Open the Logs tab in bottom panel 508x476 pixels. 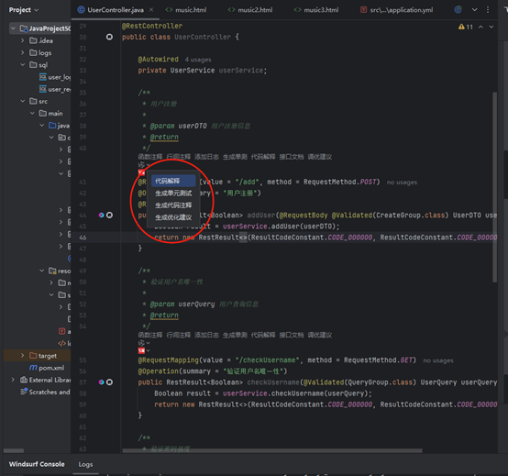85,464
